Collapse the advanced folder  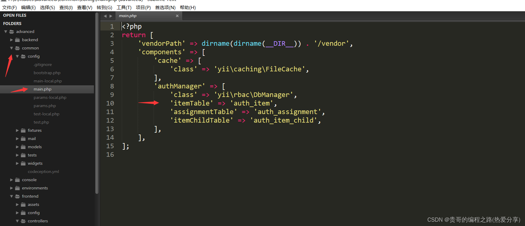[x=6, y=32]
